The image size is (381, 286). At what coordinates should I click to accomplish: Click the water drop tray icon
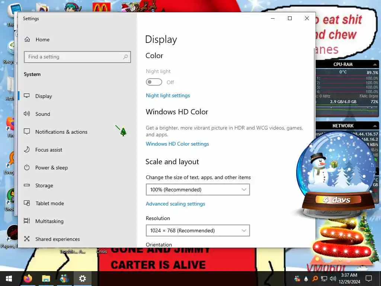[306, 279]
